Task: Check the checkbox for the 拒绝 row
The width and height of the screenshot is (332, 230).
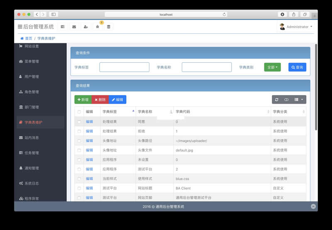Action: click(x=79, y=131)
